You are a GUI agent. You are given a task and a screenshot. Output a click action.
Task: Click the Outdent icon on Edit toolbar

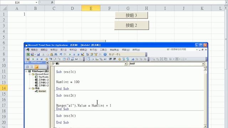pyautogui.click(x=114, y=59)
